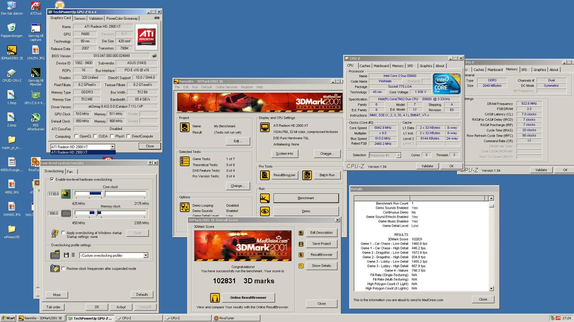Open the GPU selection dropdown in GPU-Z
The height and width of the screenshot is (322, 574).
(112, 146)
